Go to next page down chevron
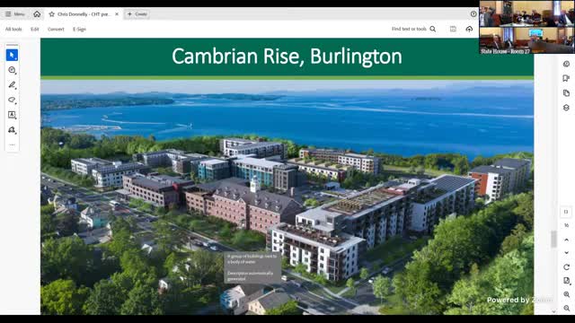The width and height of the screenshot is (575, 323). pos(566,253)
